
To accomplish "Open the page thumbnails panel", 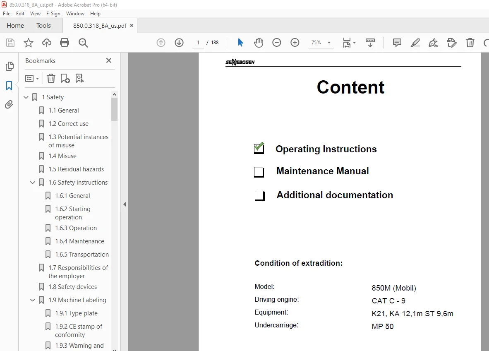I will (x=10, y=66).
